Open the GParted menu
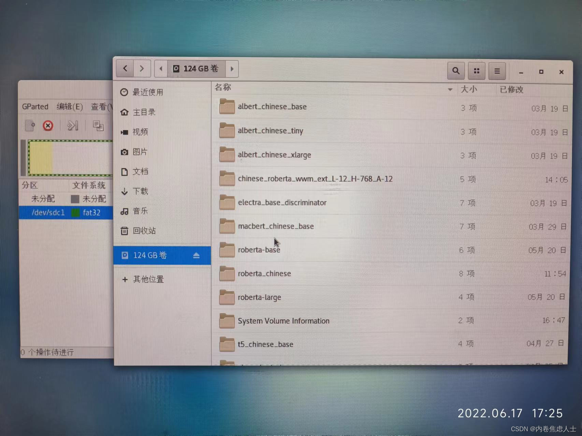Screen dimensions: 582x436 35,106
